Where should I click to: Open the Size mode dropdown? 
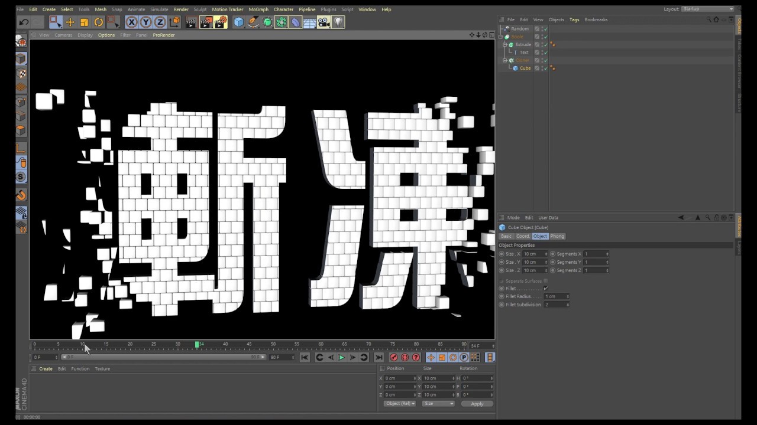[438, 404]
